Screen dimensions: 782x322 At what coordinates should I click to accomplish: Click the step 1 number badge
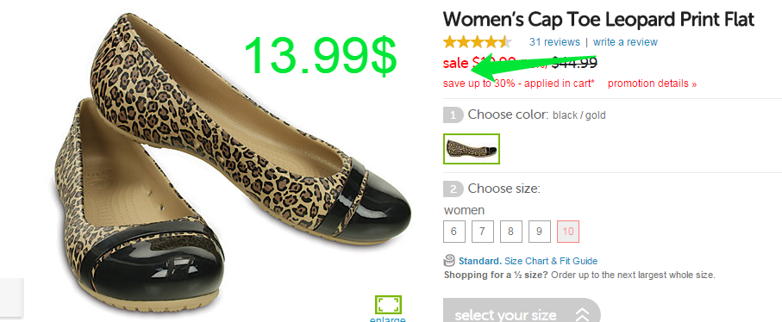(x=453, y=115)
